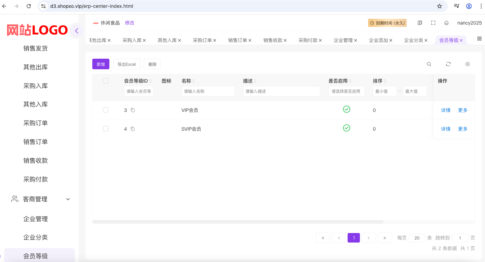Copy the ID of the SVIP会员 row
The image size is (485, 262).
[x=133, y=129]
